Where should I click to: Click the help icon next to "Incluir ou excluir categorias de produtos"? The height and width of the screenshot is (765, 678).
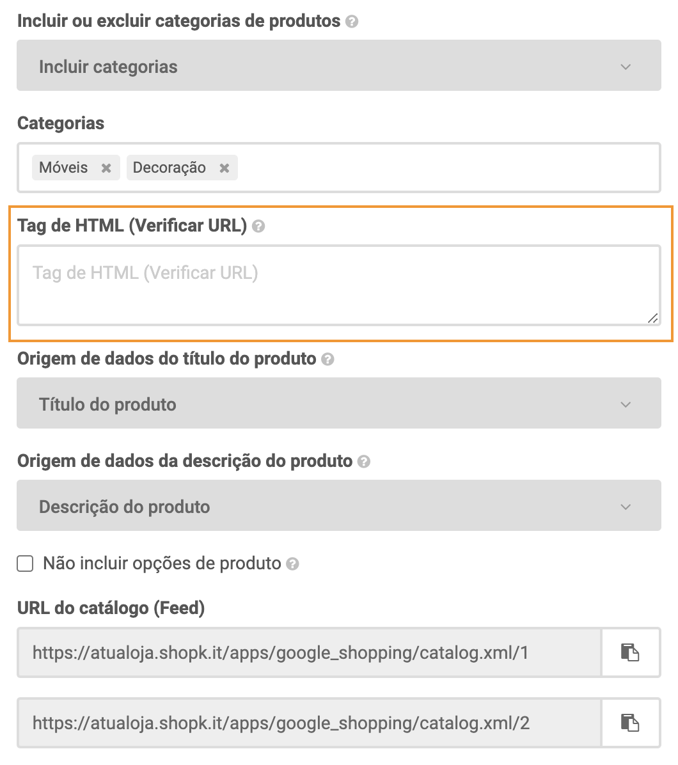(351, 21)
